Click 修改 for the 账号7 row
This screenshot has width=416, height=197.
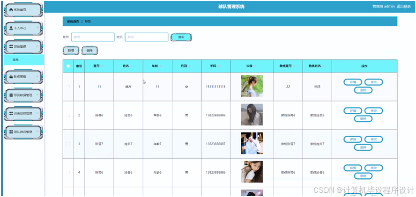[373, 139]
